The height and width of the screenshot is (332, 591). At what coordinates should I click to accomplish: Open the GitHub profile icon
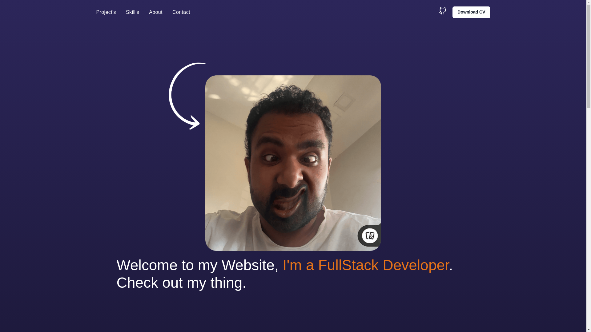click(x=442, y=11)
